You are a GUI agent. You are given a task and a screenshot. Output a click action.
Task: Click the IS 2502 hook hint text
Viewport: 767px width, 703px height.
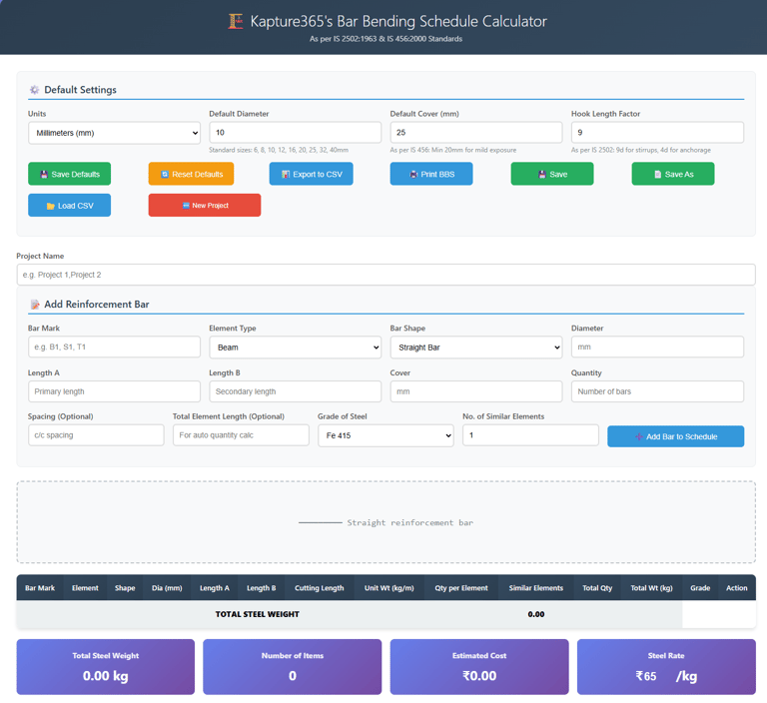(x=641, y=150)
